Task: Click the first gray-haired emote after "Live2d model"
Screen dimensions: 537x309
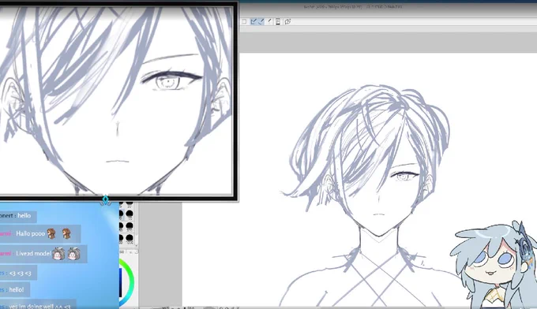Action: tap(58, 255)
